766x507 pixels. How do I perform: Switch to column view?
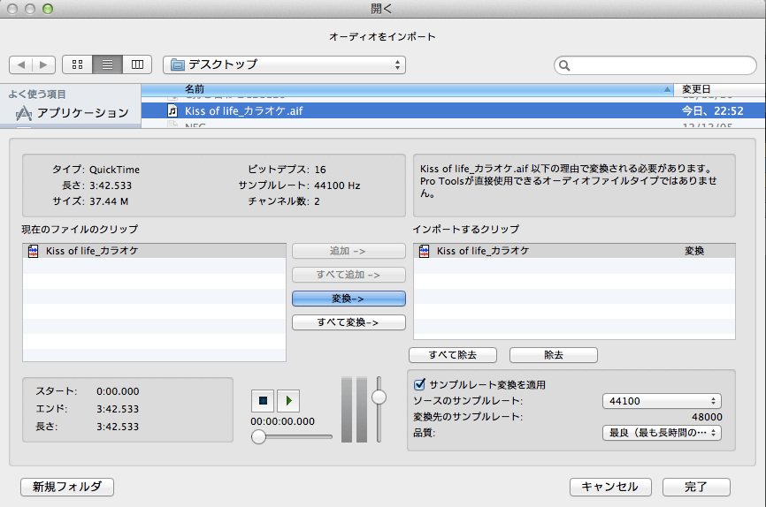137,64
